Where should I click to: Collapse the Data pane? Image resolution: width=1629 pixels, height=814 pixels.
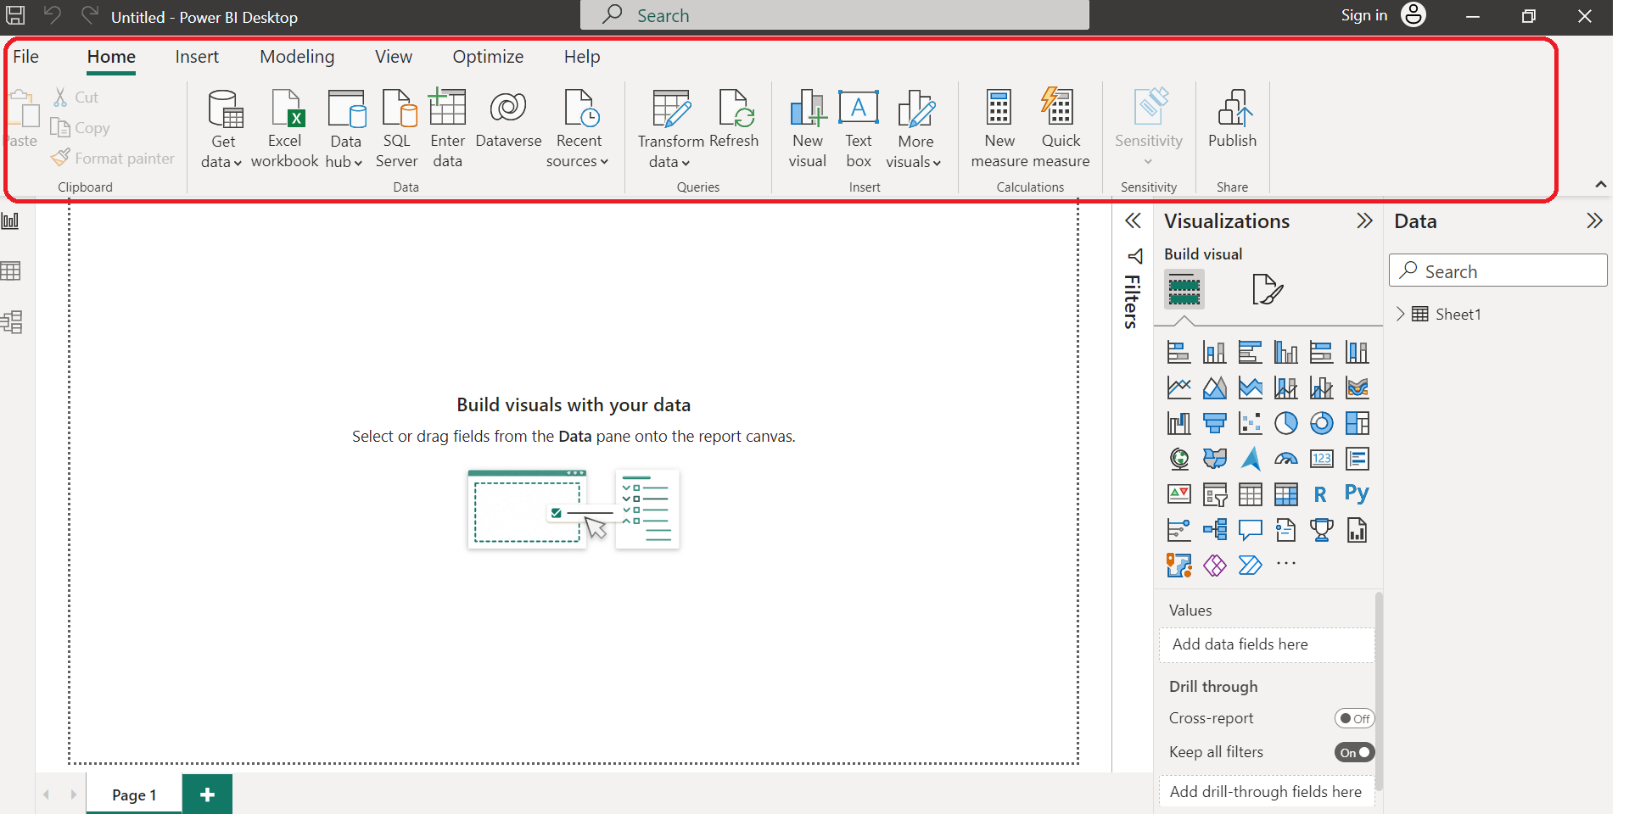tap(1594, 221)
